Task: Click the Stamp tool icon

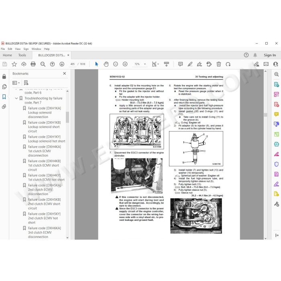Action: [209, 64]
